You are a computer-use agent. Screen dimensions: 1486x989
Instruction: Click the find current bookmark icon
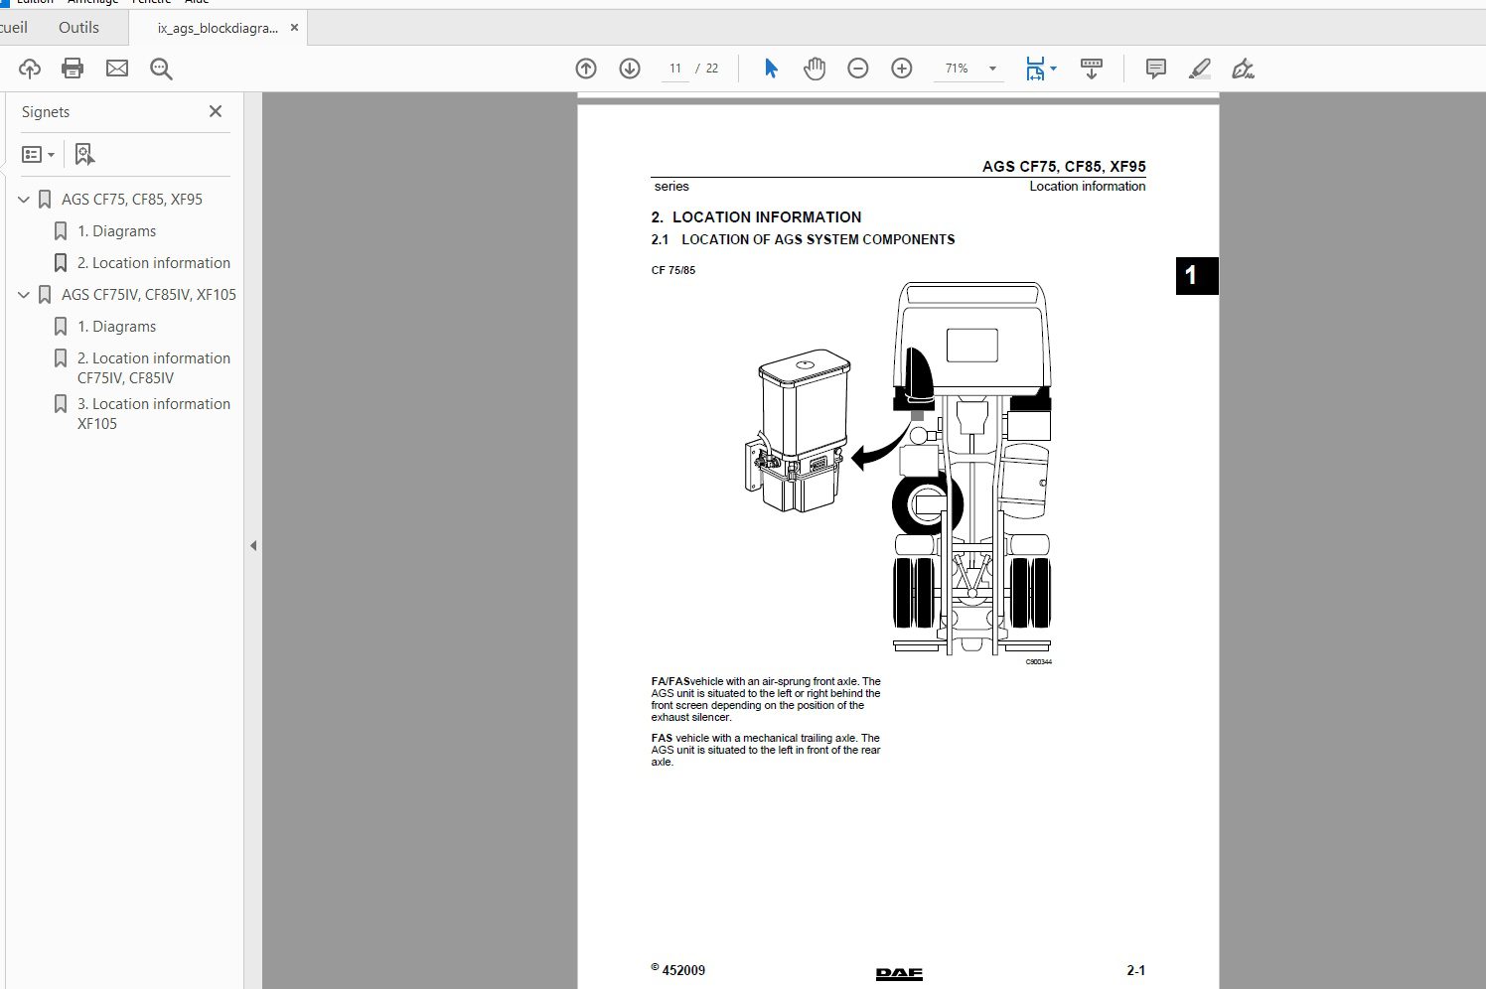pos(84,154)
